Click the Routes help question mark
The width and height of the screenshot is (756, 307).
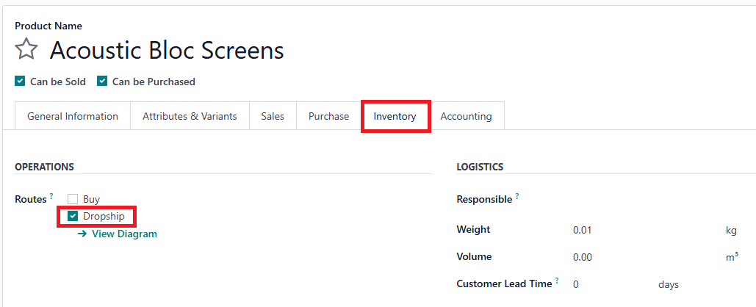(x=51, y=196)
